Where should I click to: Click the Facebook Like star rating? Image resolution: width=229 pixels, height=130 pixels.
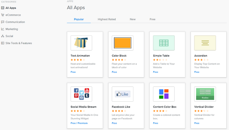click(119, 111)
